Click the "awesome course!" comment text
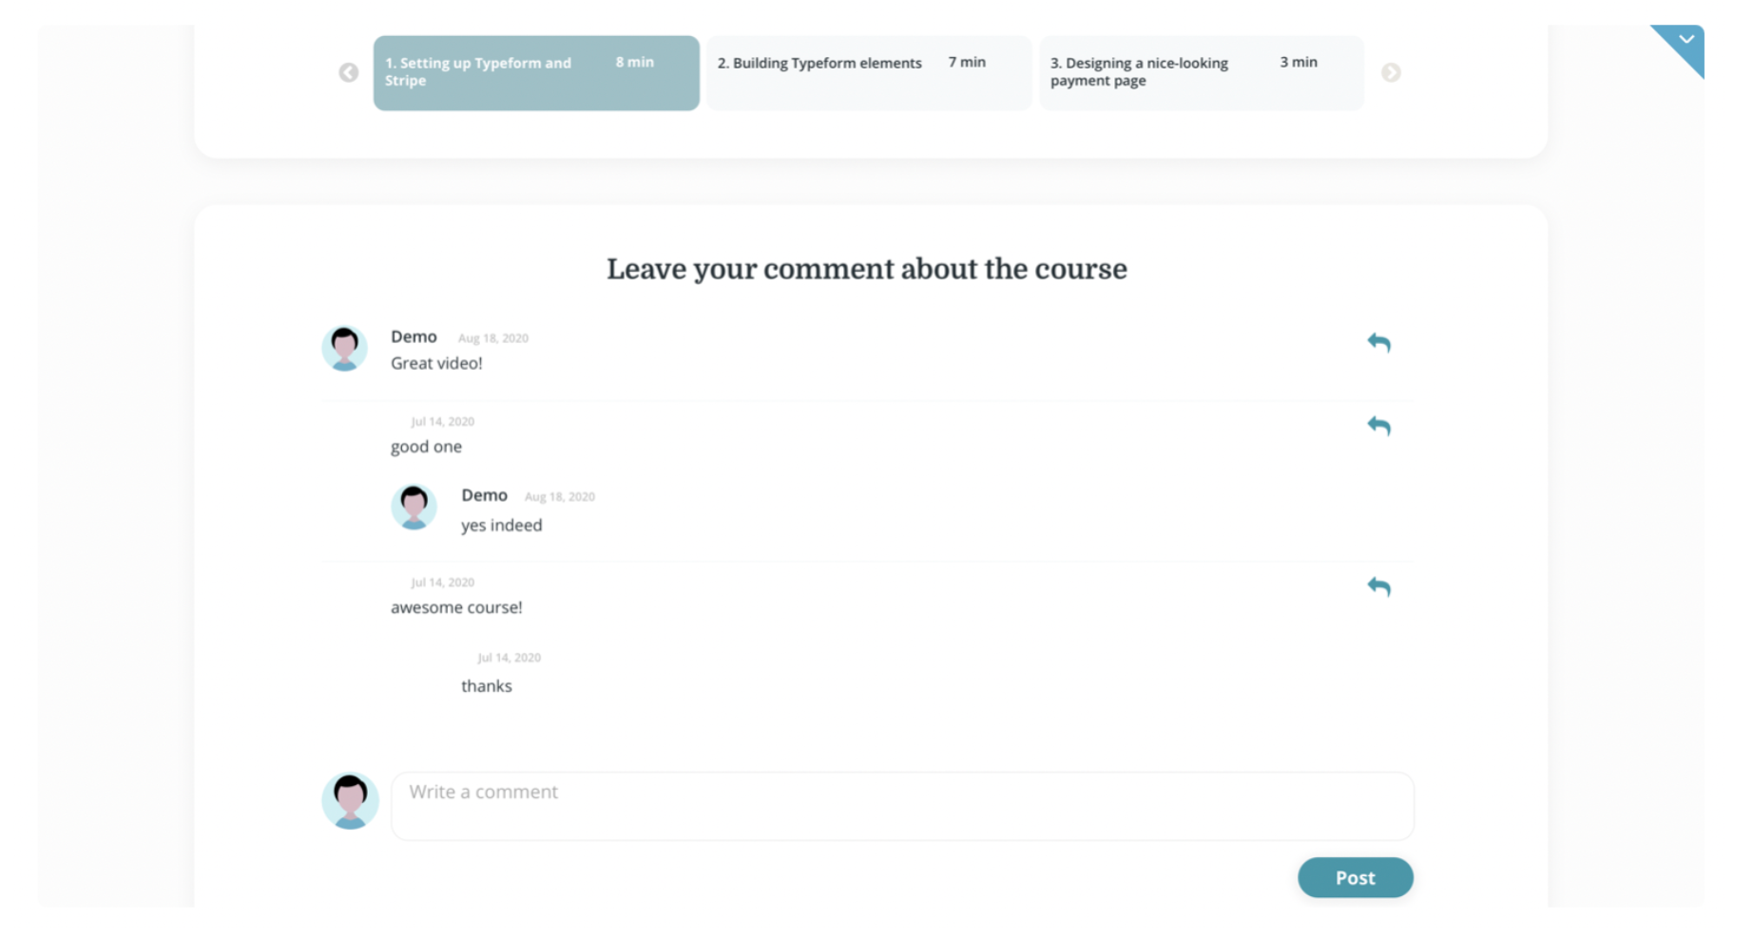This screenshot has height=937, width=1753. pos(456,607)
